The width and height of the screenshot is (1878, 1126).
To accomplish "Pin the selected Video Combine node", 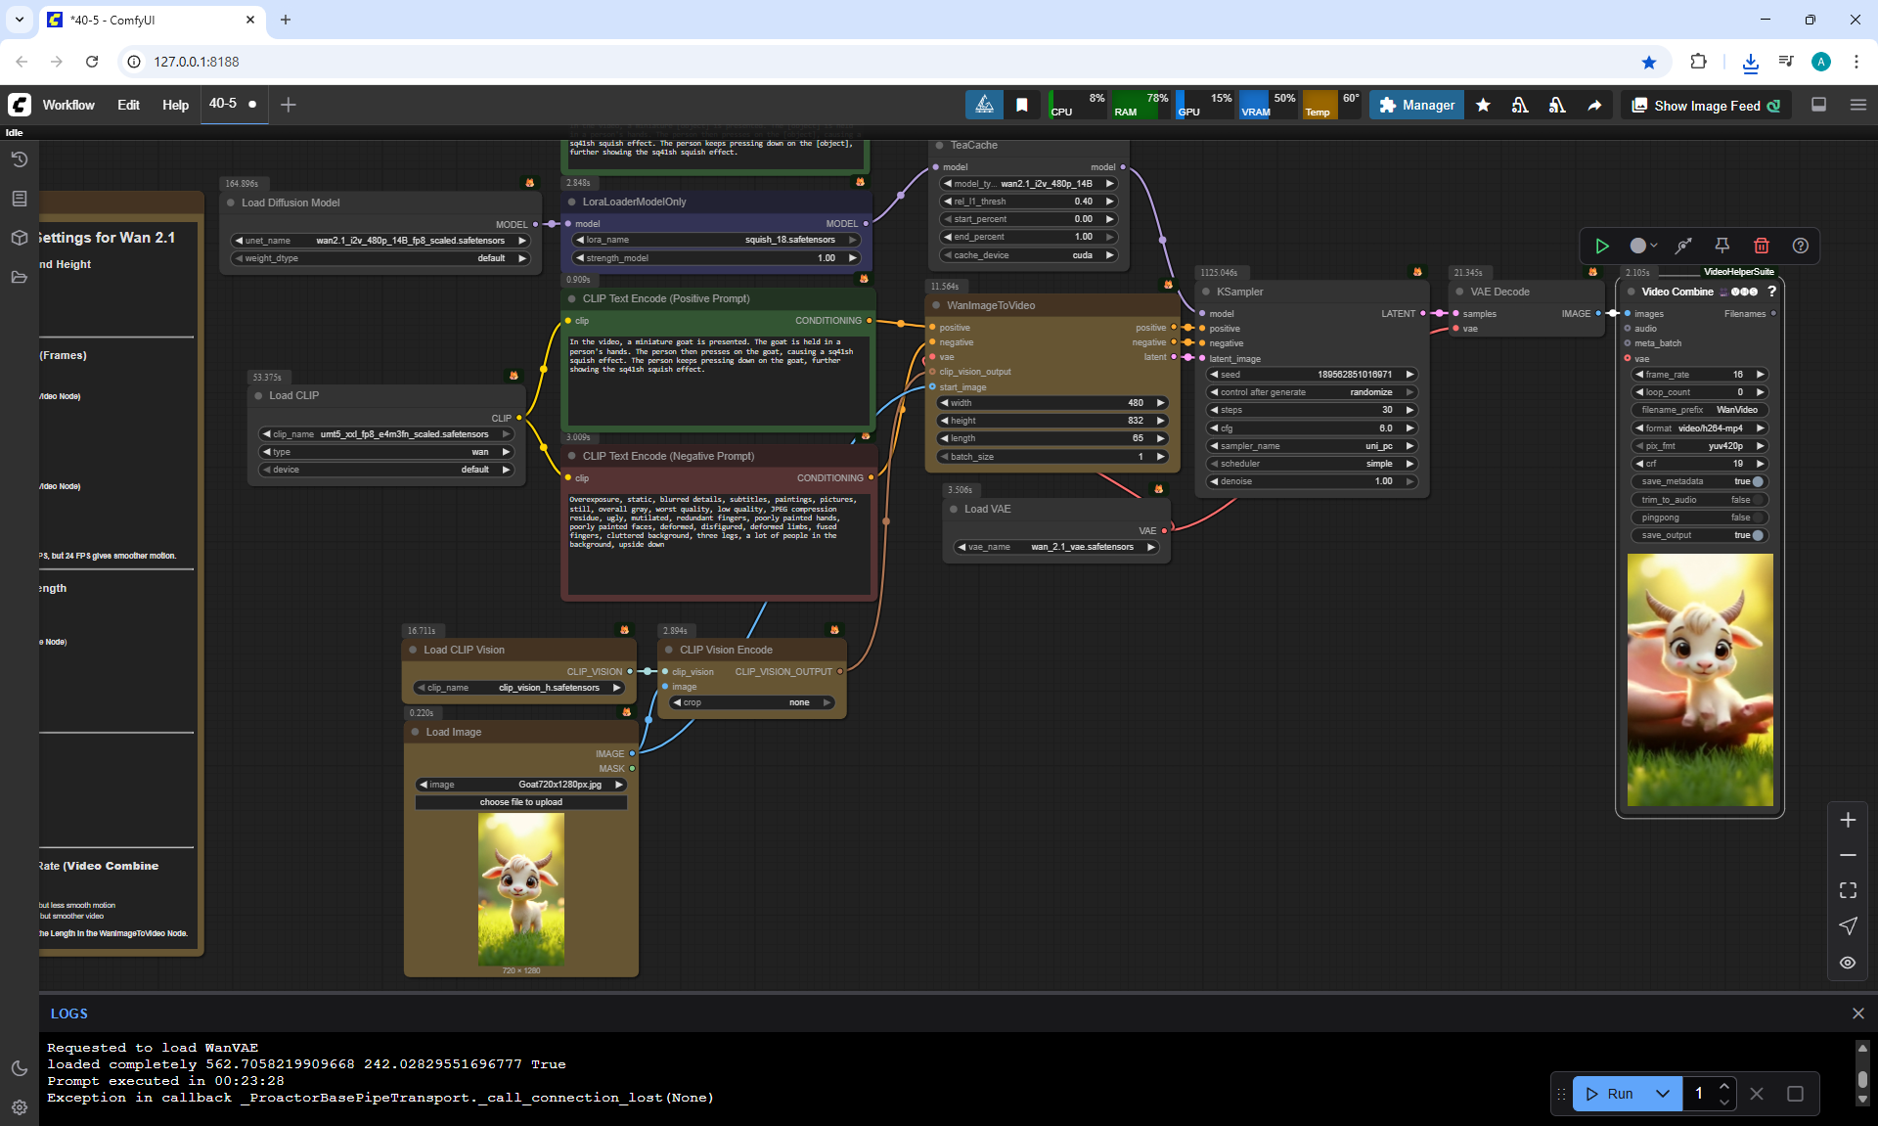I will pyautogui.click(x=1722, y=246).
